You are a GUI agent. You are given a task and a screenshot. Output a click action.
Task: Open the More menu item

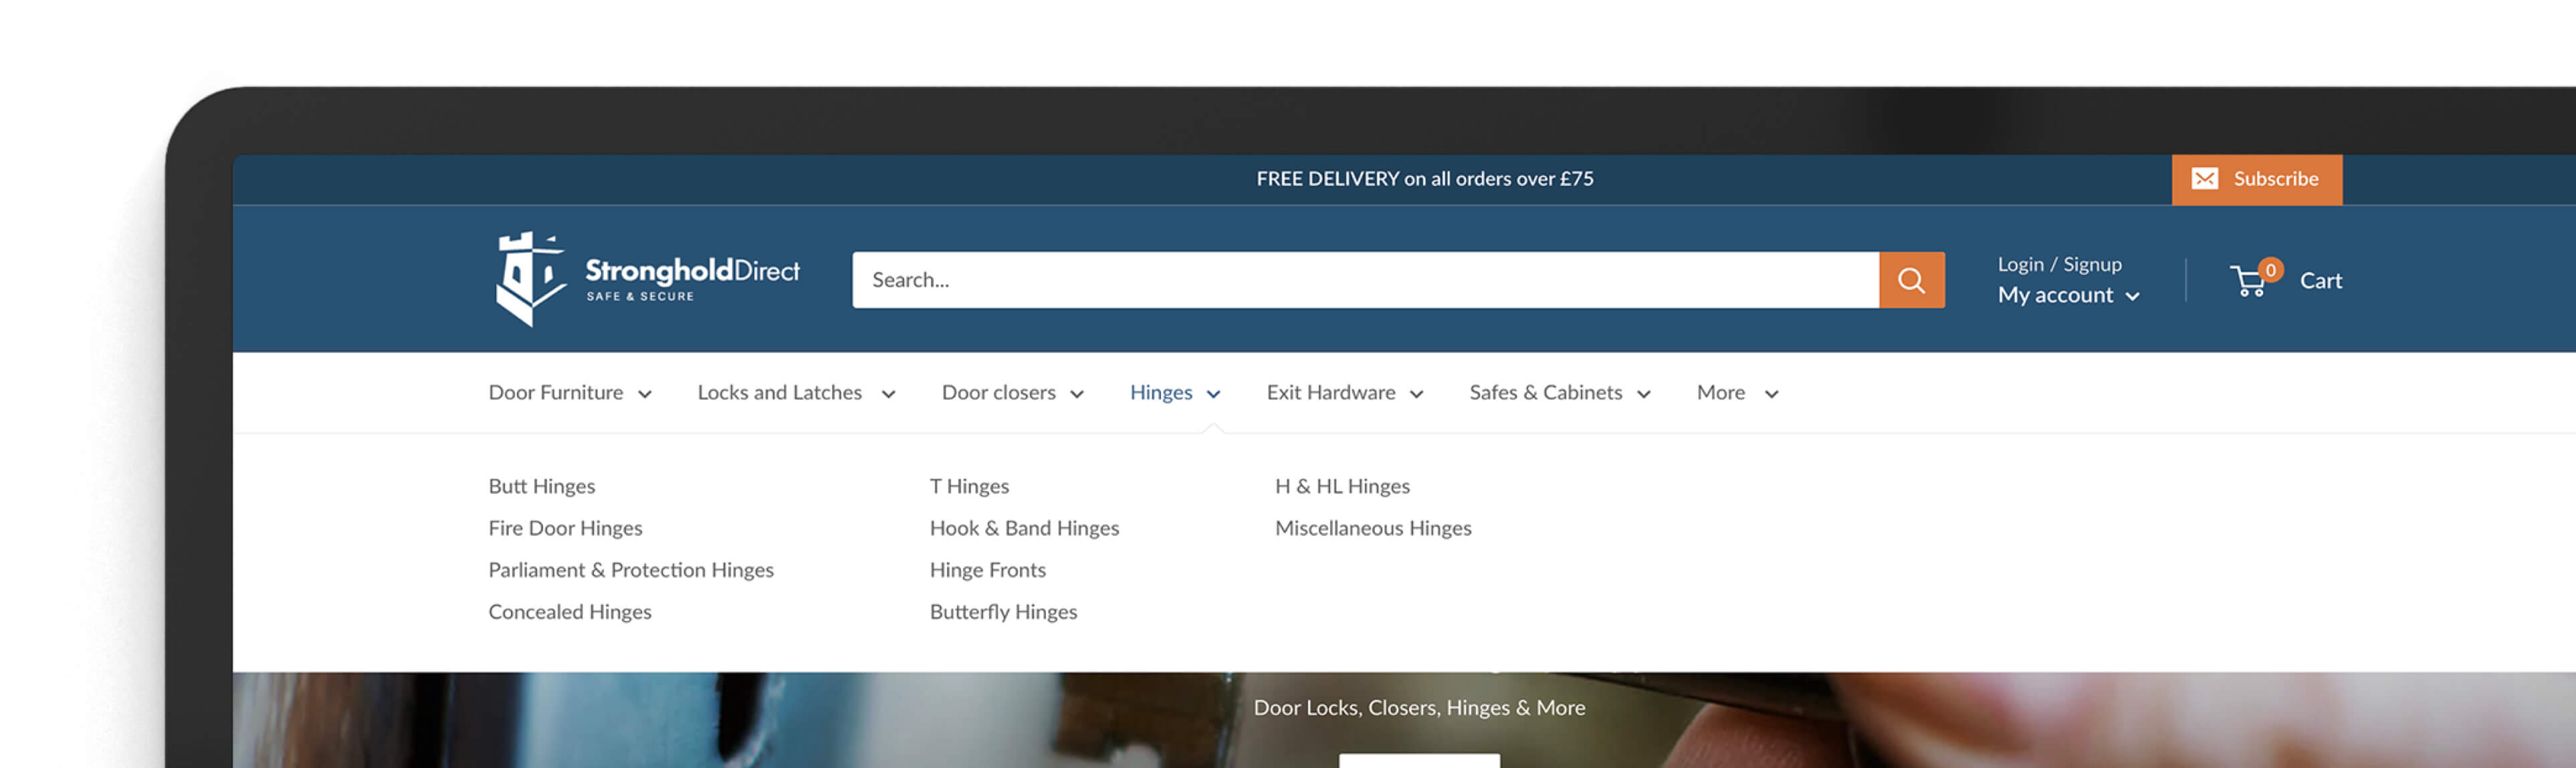point(1720,393)
